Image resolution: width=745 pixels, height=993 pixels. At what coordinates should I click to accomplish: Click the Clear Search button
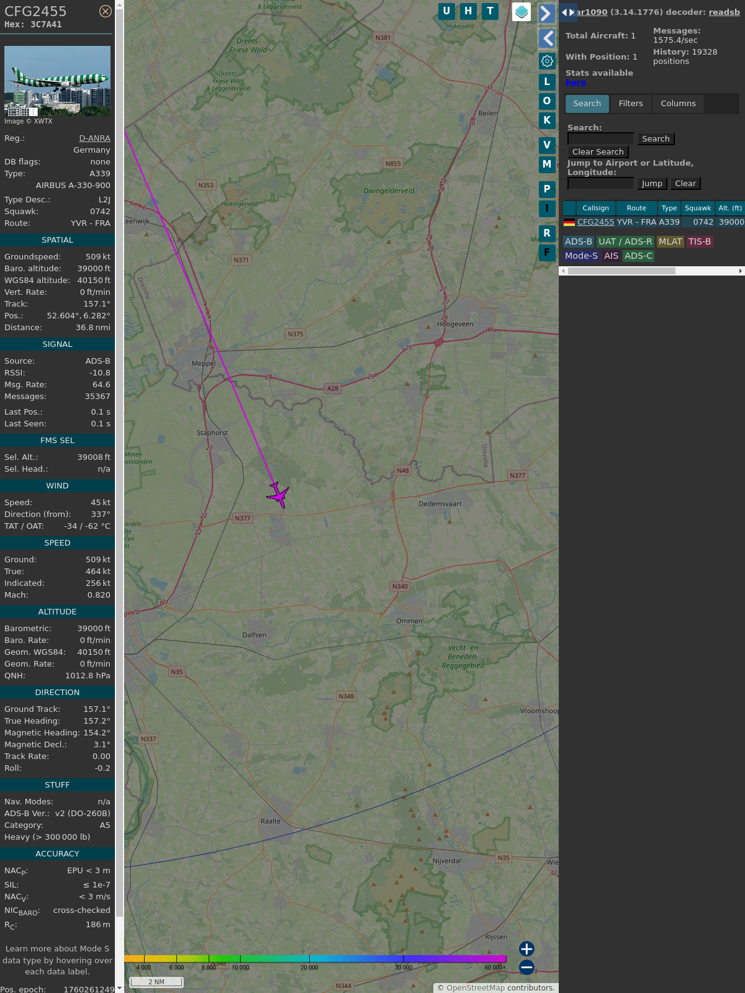[x=598, y=152]
